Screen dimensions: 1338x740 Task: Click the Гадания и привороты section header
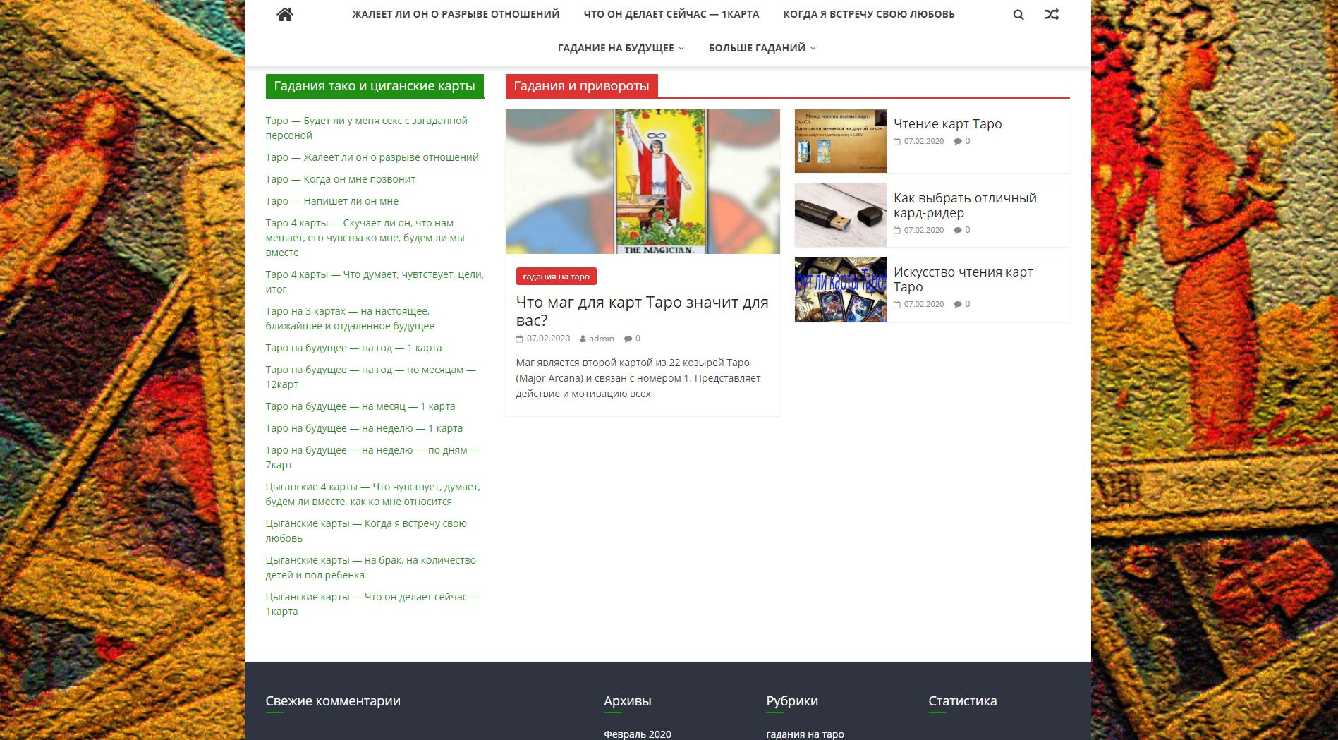(x=581, y=86)
